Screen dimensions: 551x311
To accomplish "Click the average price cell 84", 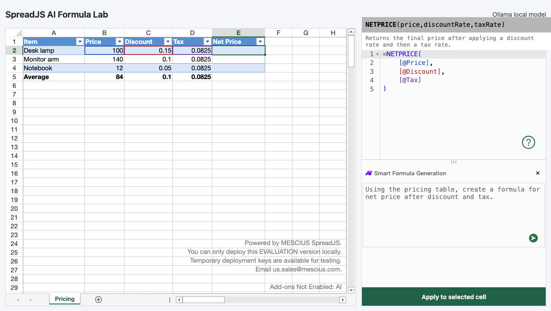I will click(104, 77).
